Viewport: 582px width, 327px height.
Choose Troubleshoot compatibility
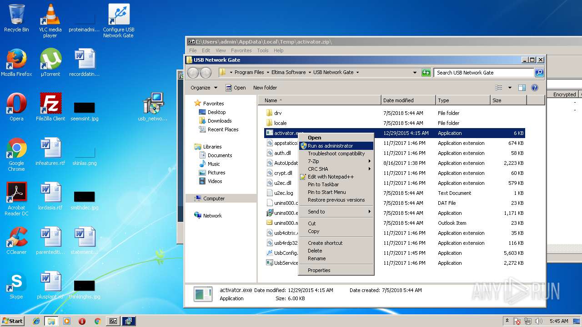(336, 154)
